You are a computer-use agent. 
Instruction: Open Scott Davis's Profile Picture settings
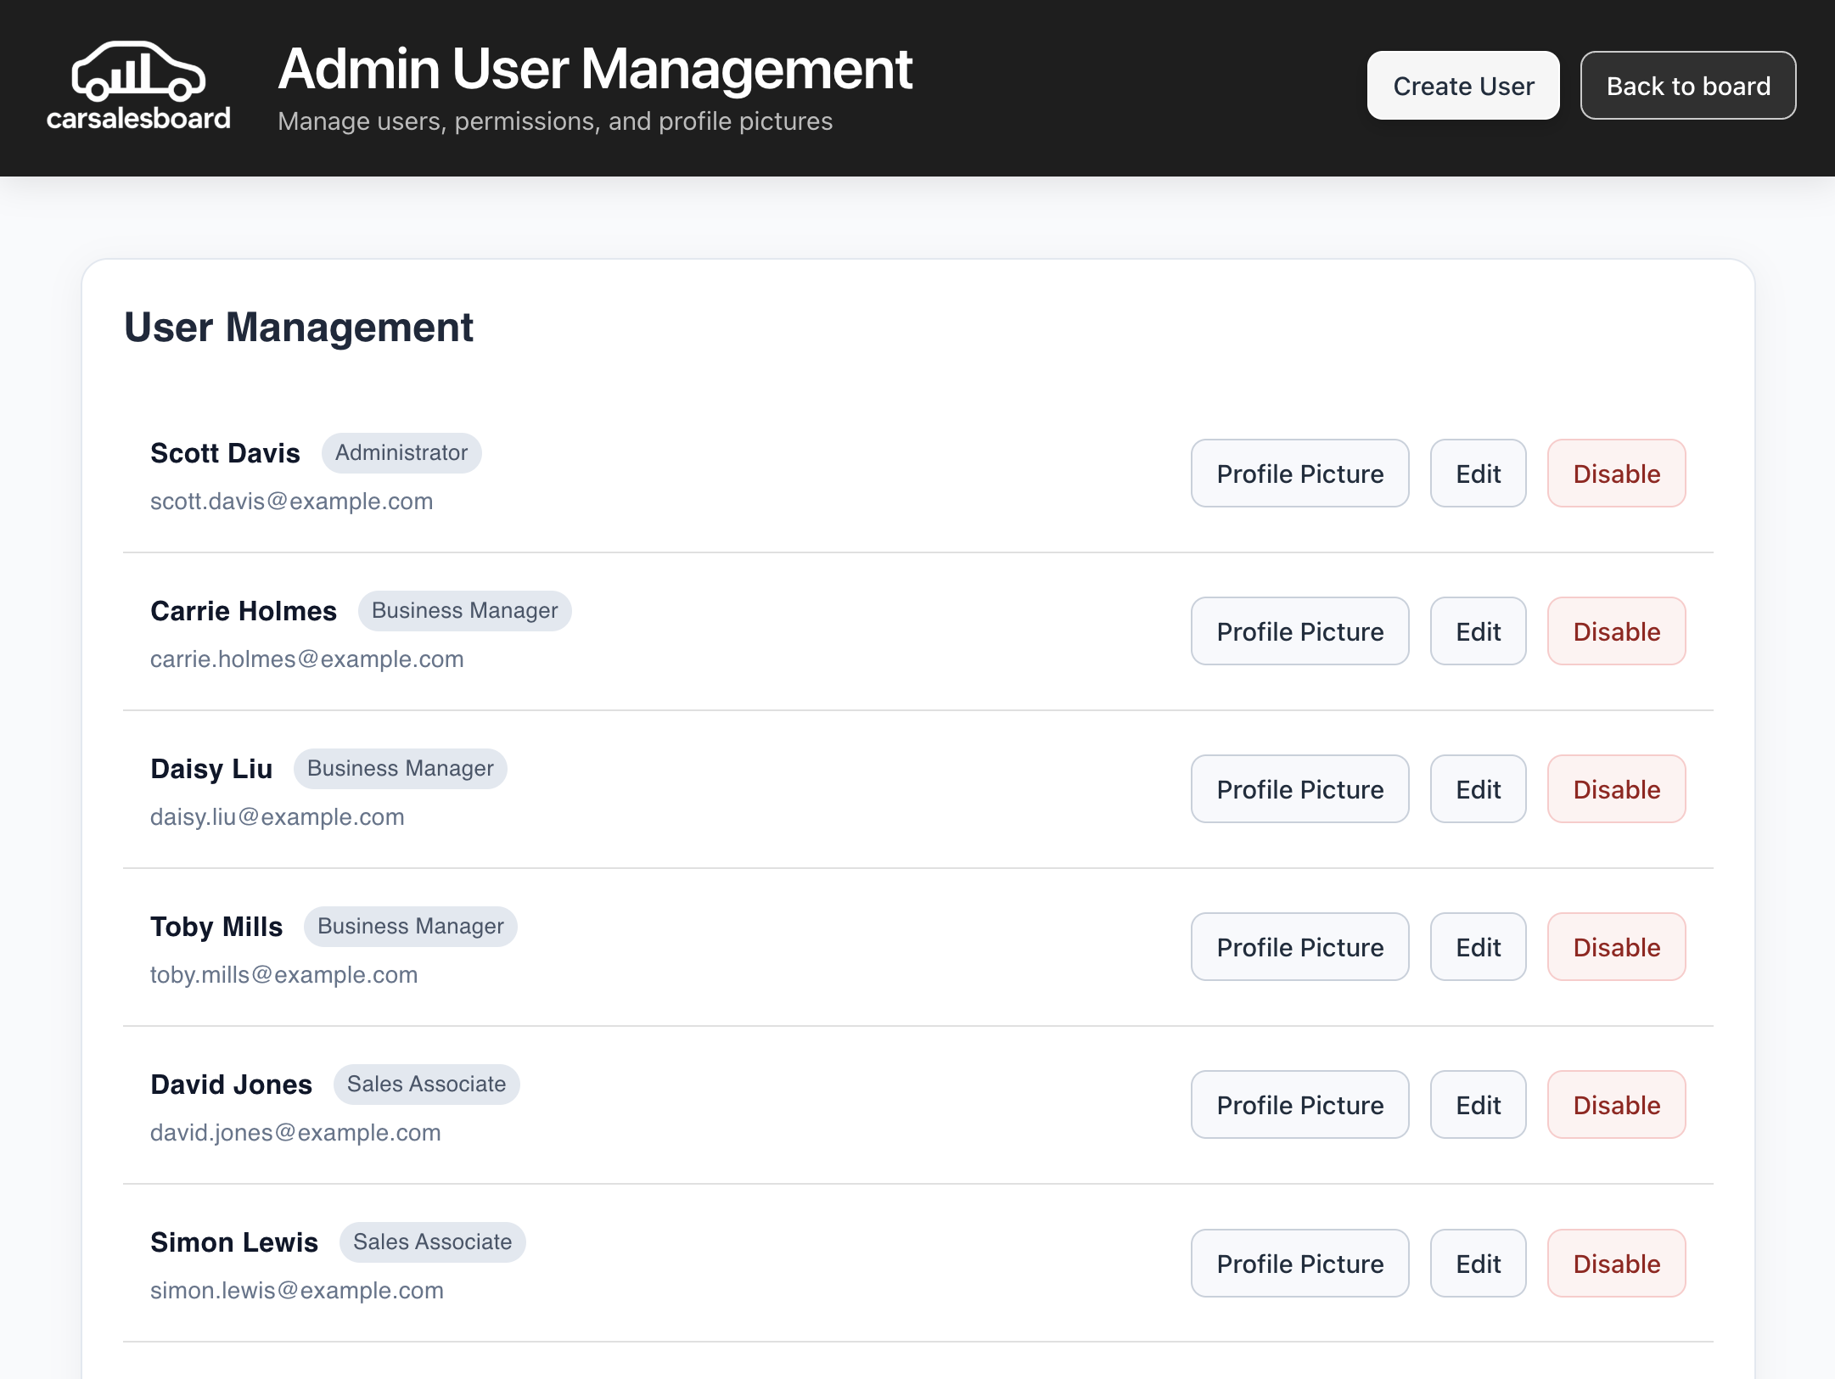point(1299,473)
